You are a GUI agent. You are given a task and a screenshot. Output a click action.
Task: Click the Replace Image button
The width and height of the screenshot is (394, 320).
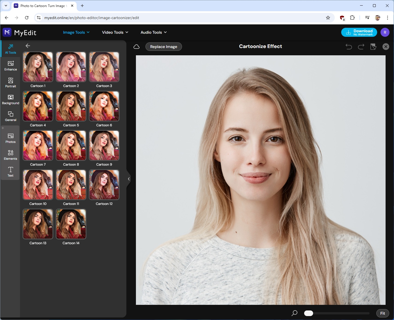pos(163,47)
